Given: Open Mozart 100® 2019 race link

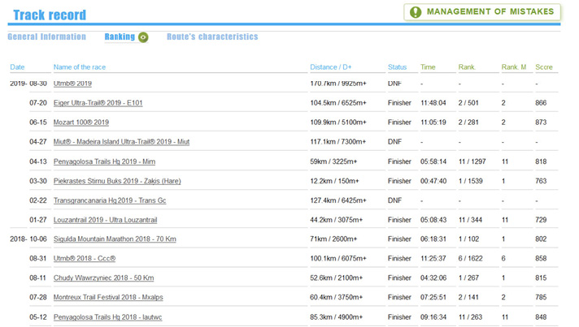Looking at the screenshot, I should pyautogui.click(x=81, y=123).
